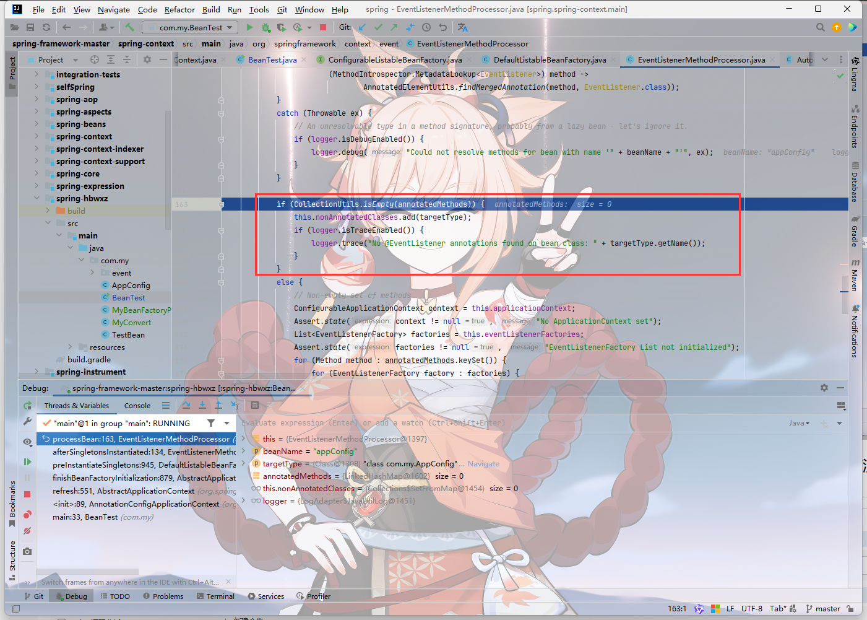Click the Reload from disk sync icon
Screen dimensions: 867x620
[46, 27]
